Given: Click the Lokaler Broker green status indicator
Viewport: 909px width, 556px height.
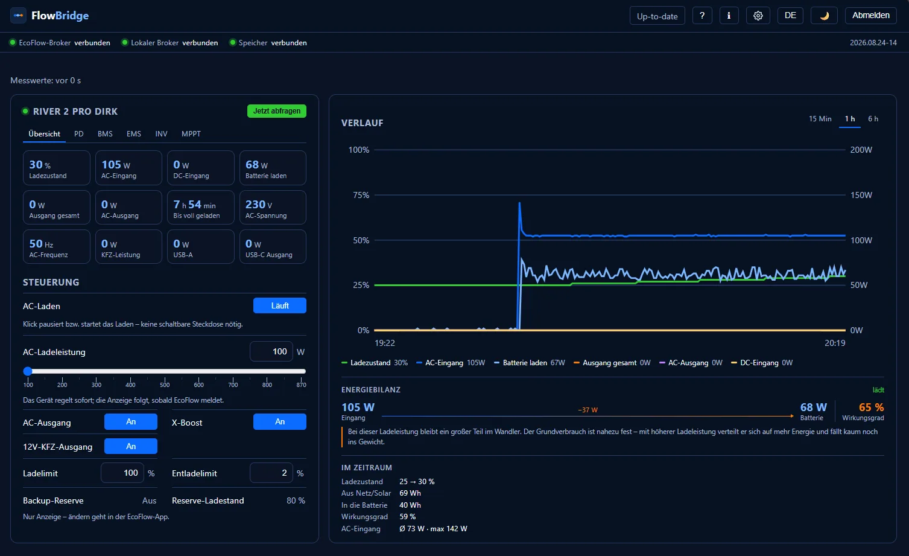Looking at the screenshot, I should 125,43.
